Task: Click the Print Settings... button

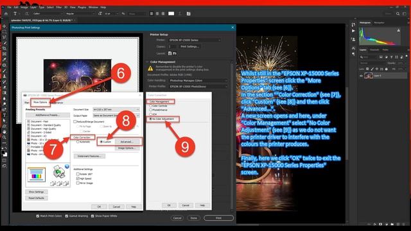Action: pos(190,46)
